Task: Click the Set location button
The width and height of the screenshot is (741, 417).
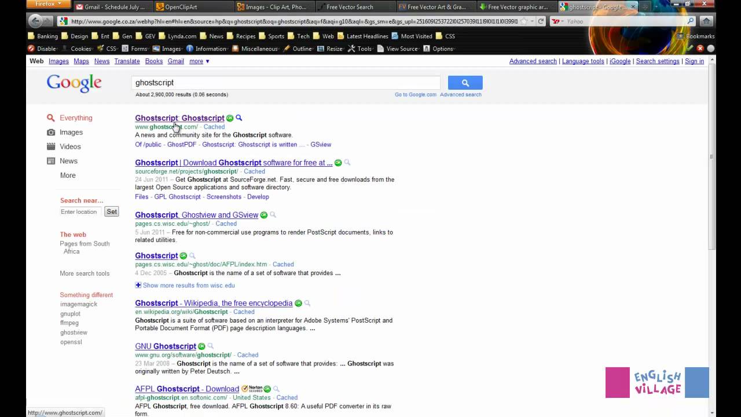Action: [x=112, y=211]
